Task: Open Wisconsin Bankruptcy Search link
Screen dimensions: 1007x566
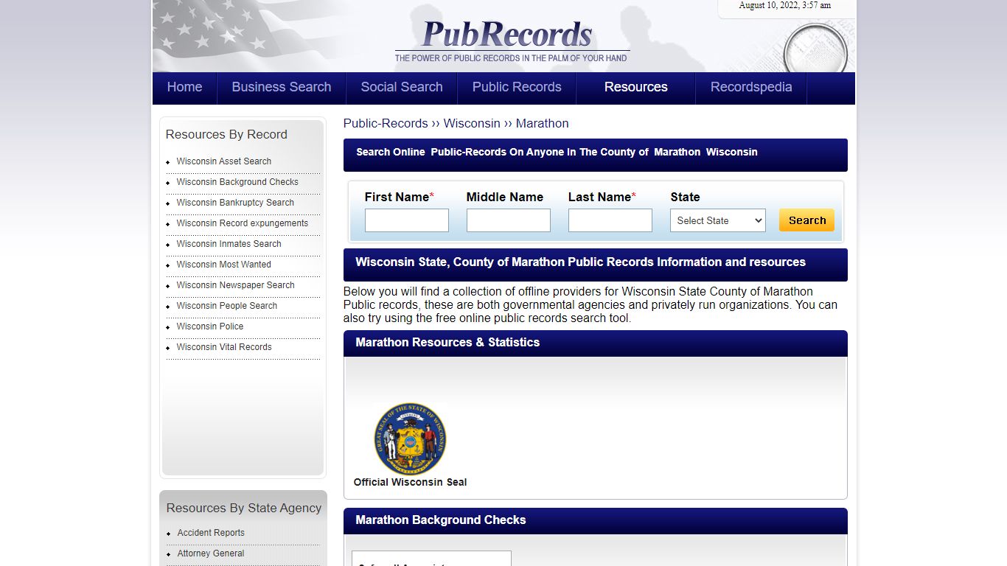Action: pyautogui.click(x=235, y=203)
